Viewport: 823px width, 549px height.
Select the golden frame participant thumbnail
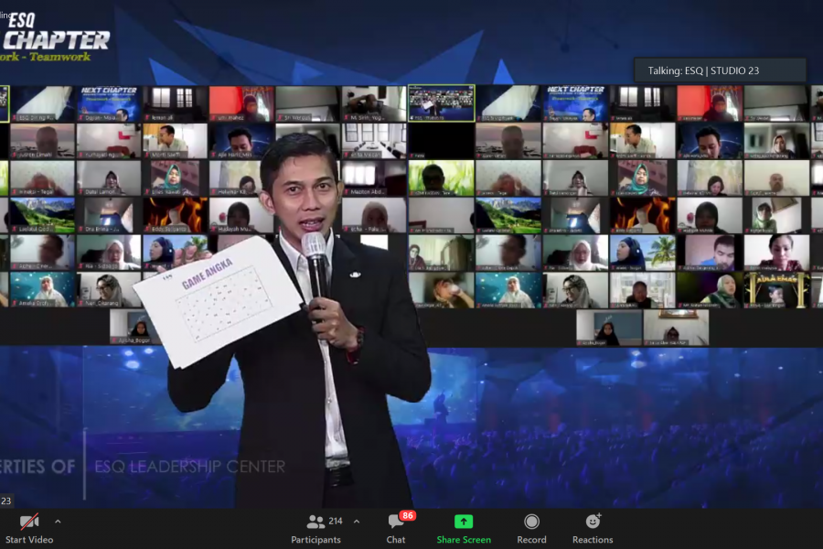point(775,289)
